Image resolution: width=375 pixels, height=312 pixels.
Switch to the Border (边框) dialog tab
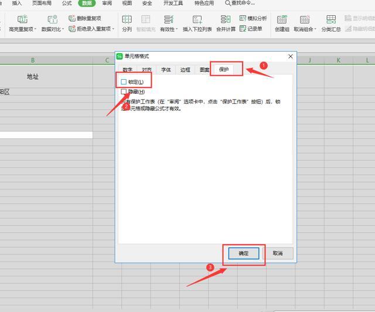185,70
